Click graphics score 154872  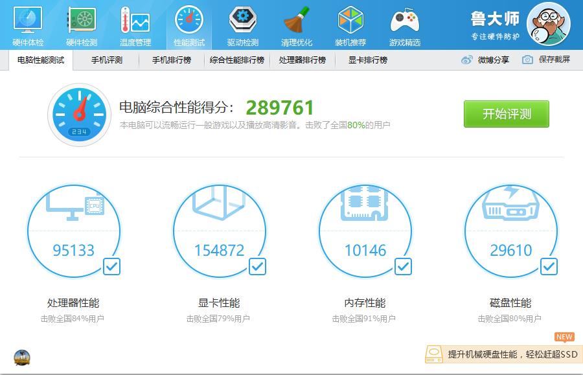pos(220,250)
